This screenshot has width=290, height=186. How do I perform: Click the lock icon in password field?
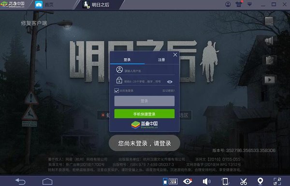(x=119, y=80)
